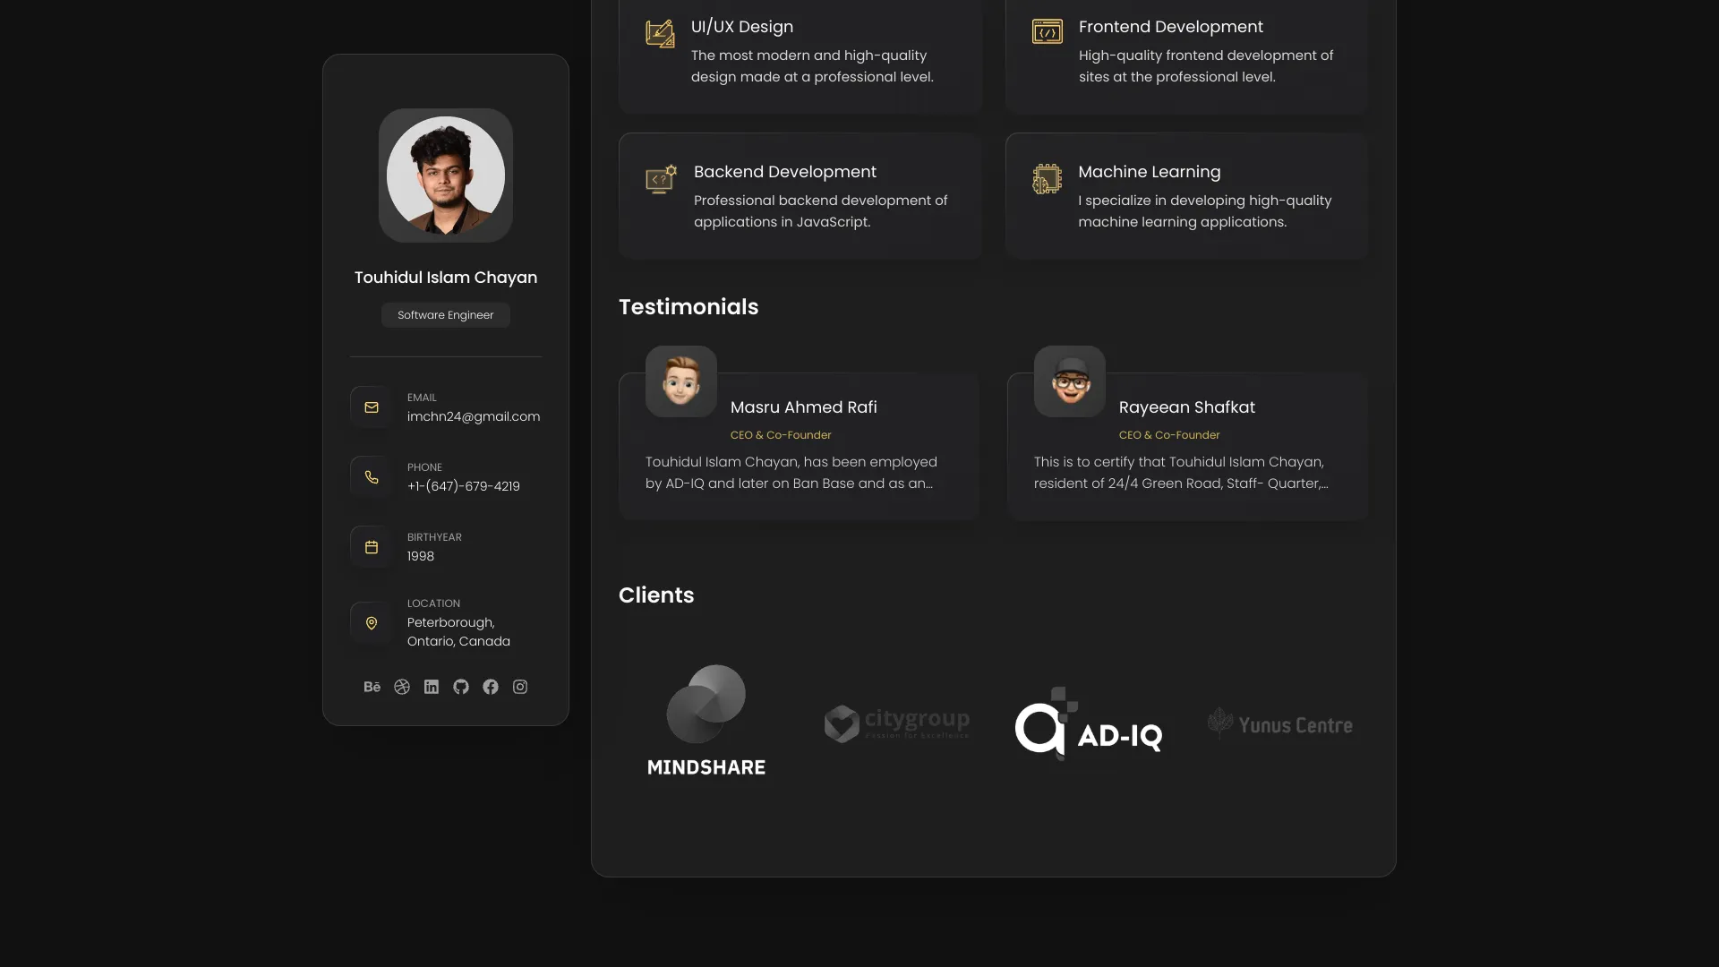Image resolution: width=1719 pixels, height=967 pixels.
Task: Click Masru Ahmed Rafi's name
Action: click(x=804, y=407)
